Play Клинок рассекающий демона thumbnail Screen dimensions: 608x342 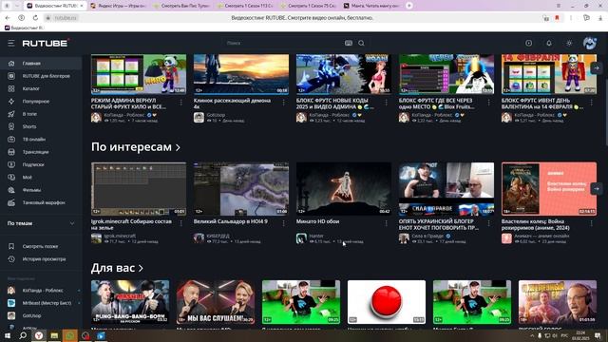[x=241, y=74]
